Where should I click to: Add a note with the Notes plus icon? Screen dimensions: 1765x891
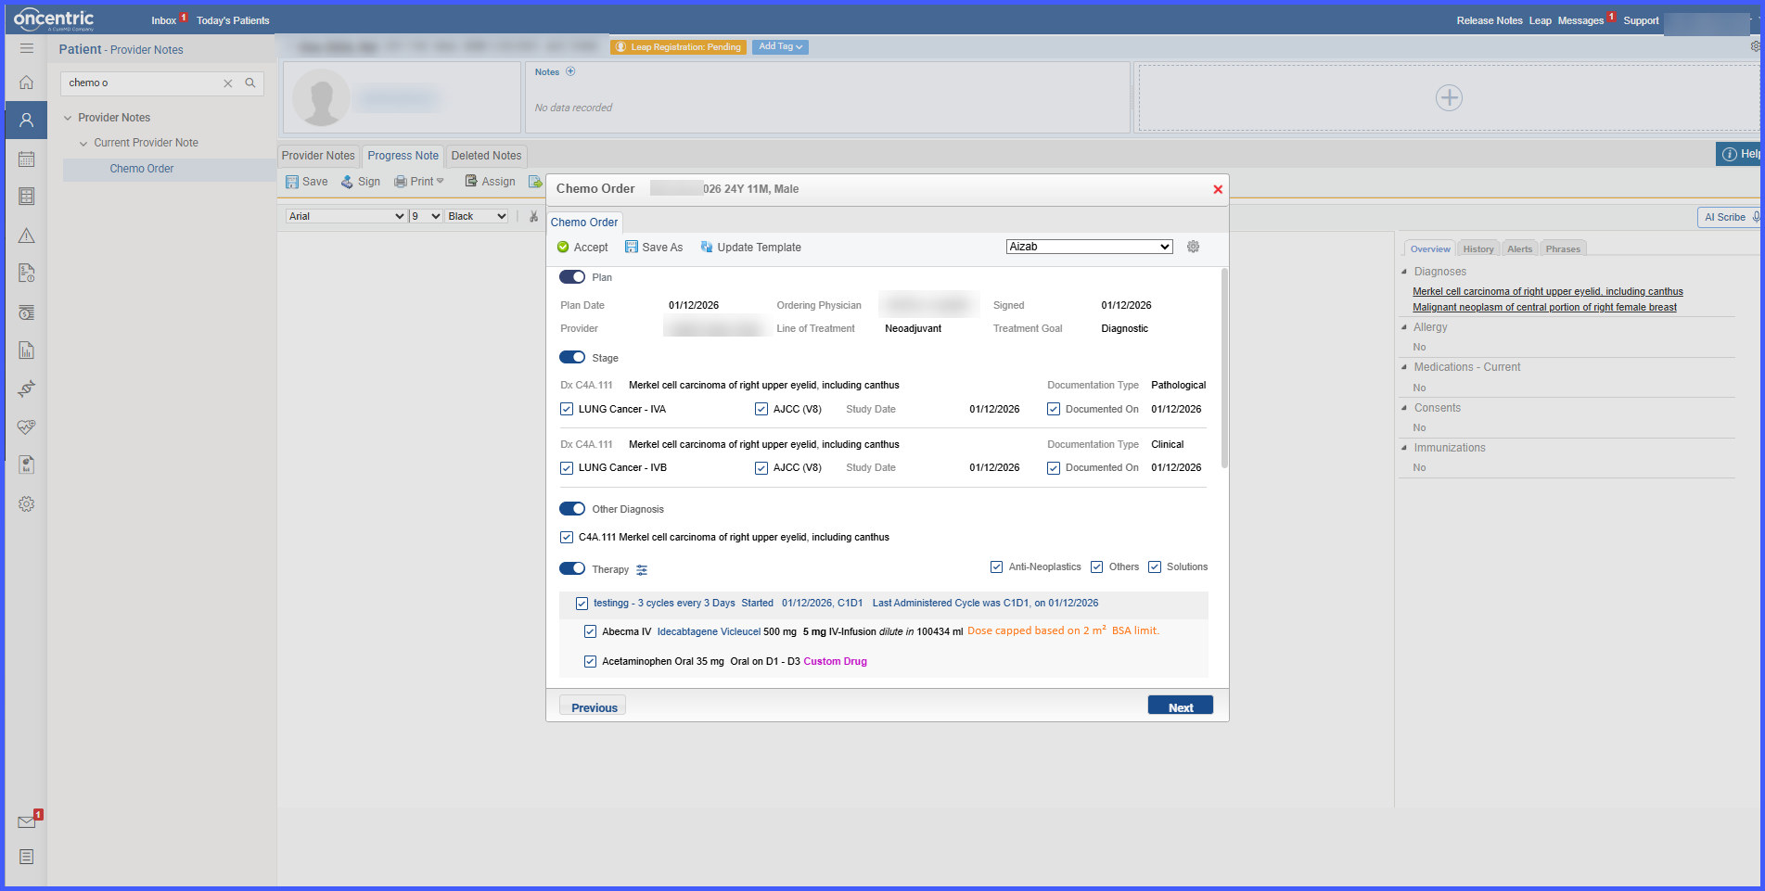(x=570, y=71)
